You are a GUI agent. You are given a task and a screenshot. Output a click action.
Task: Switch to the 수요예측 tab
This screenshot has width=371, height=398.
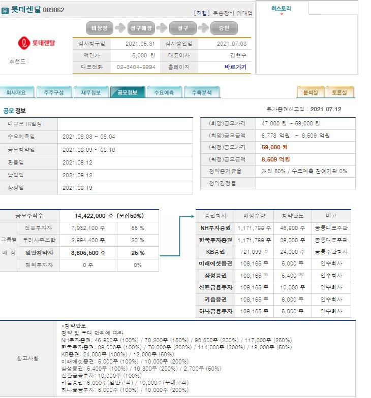point(164,92)
